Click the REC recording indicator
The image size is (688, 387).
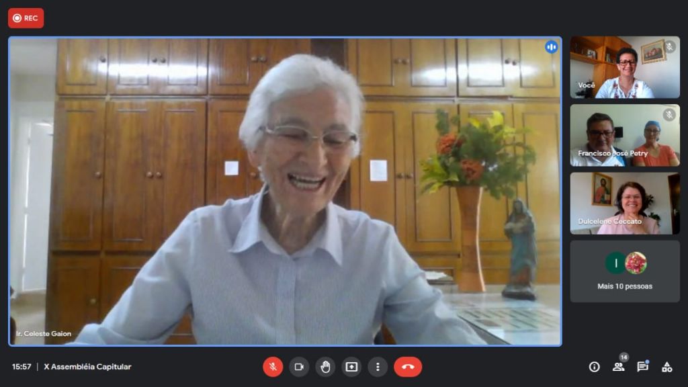(26, 18)
